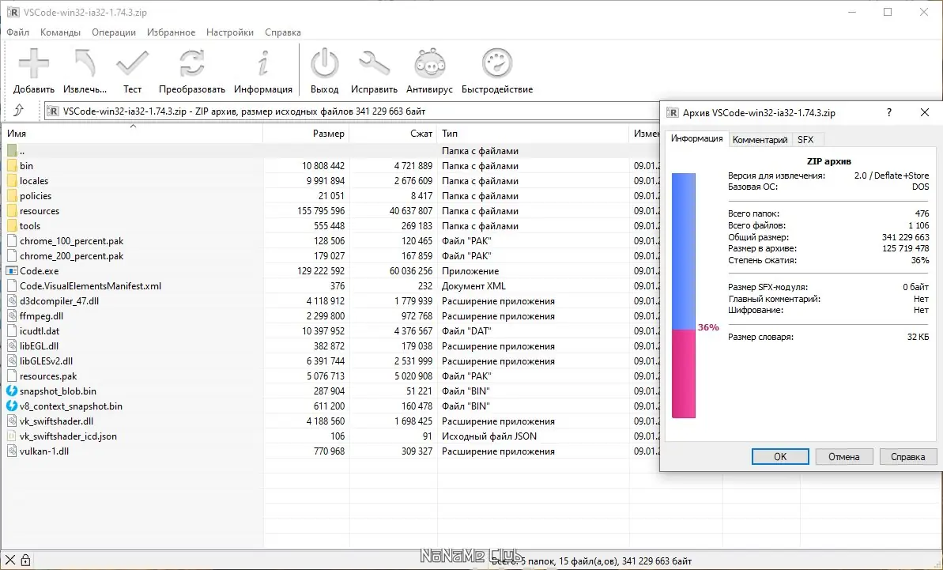Click the Отмена button

(x=843, y=456)
